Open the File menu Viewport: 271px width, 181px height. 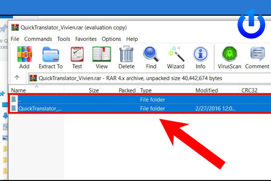pos(15,39)
